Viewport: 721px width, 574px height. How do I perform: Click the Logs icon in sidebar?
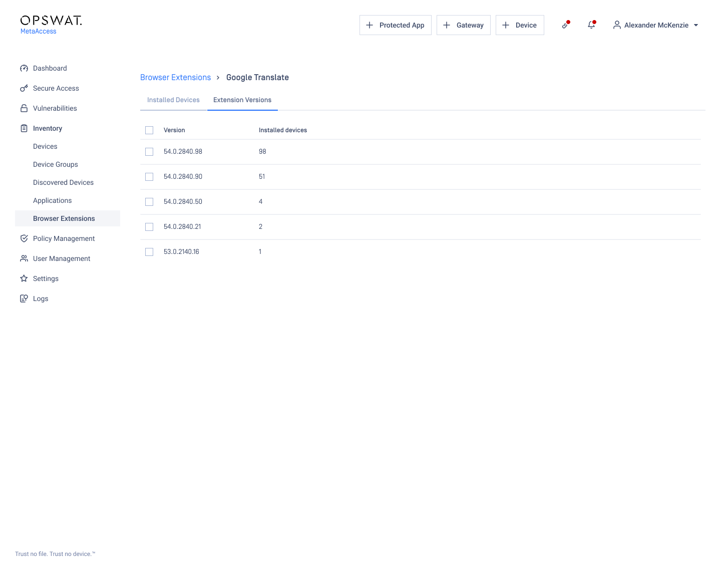pos(24,299)
